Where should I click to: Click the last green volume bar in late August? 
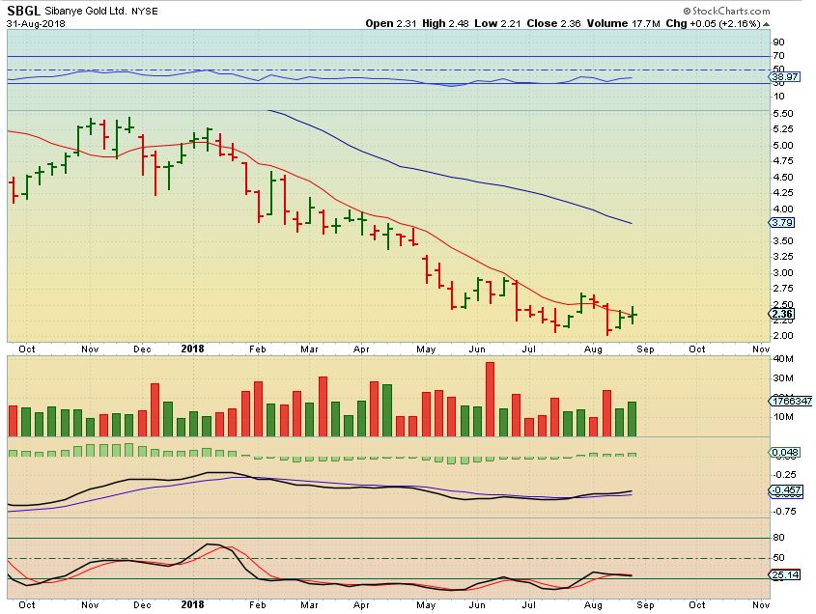pos(632,419)
